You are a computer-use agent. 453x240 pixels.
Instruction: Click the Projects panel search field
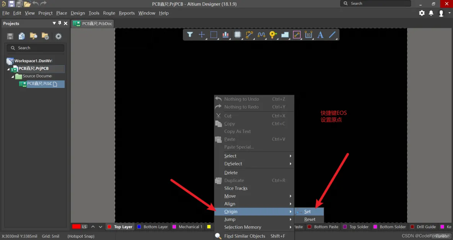click(36, 48)
